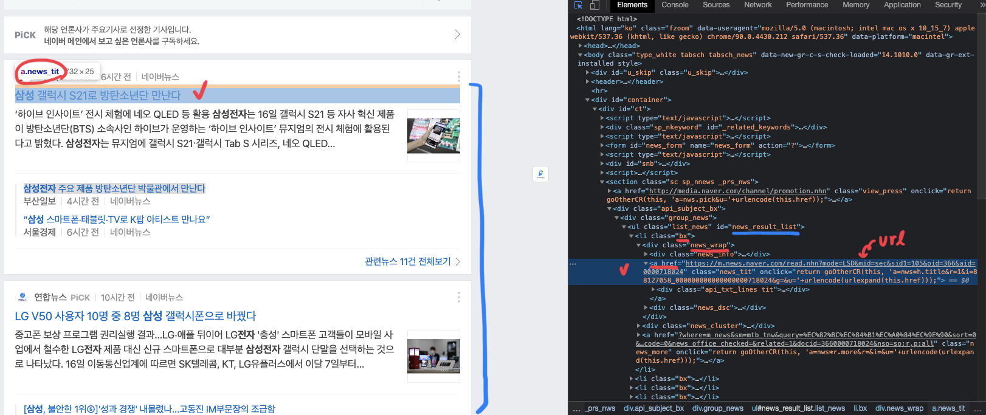Image resolution: width=986 pixels, height=415 pixels.
Task: Open the three-dot menu on the Samsung Galaxy S21 card
Action: tap(458, 77)
